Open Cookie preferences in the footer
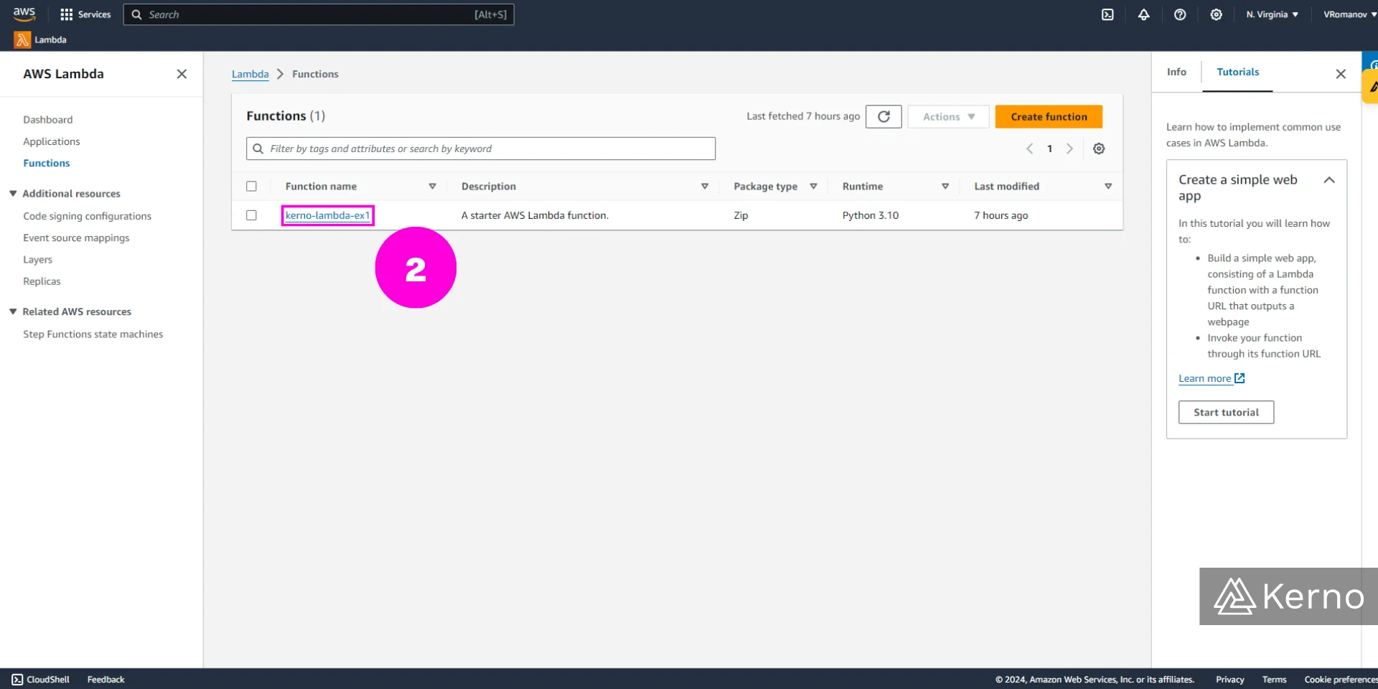Image resolution: width=1378 pixels, height=689 pixels. (1341, 679)
